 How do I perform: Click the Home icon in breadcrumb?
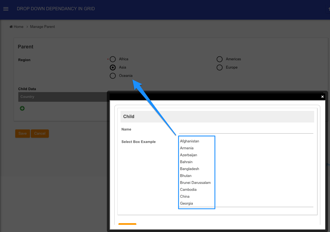pos(11,27)
